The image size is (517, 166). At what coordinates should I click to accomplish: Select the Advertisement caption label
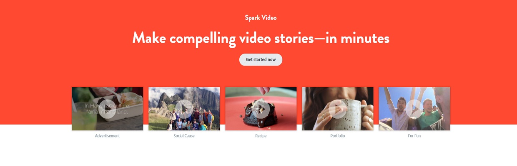107,136
